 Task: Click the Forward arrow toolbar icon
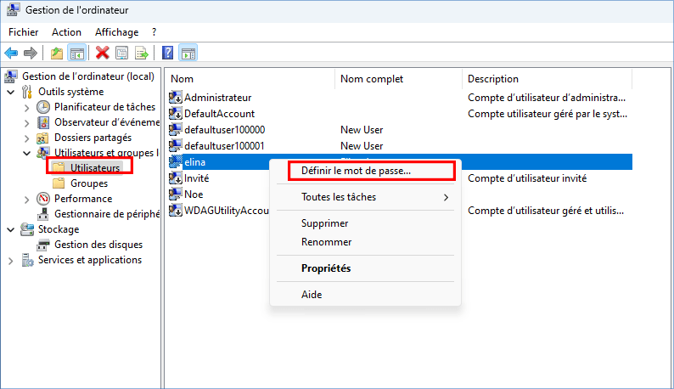30,54
